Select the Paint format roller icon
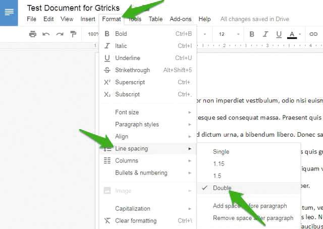 (74, 34)
